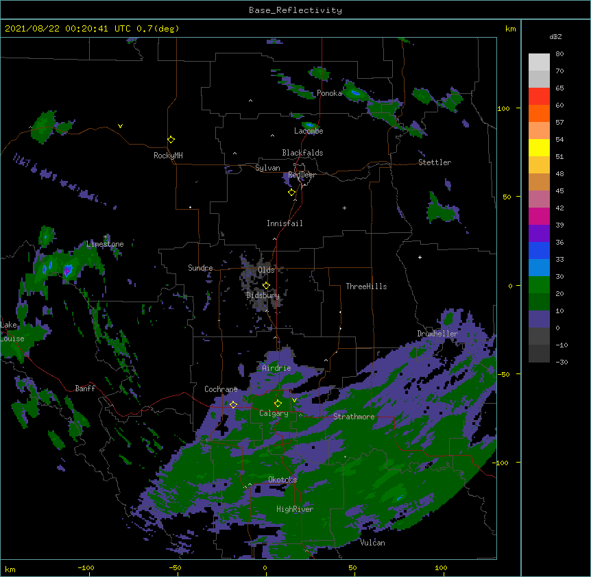Click the km unit label above the vertical axis
The width and height of the screenshot is (591, 577).
coord(510,29)
